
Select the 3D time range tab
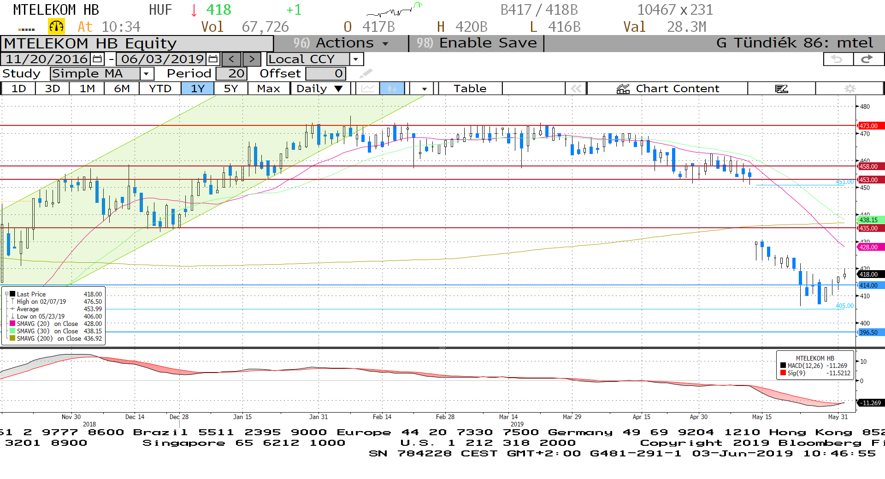pos(53,89)
